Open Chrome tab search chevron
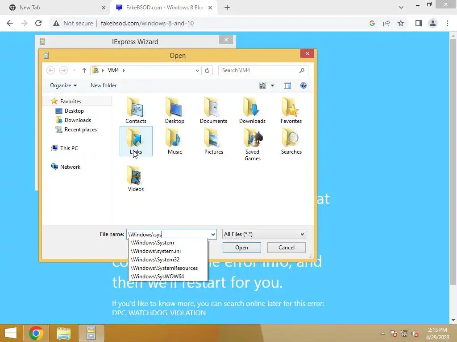Screen dimensions: 457x342 [401, 8]
